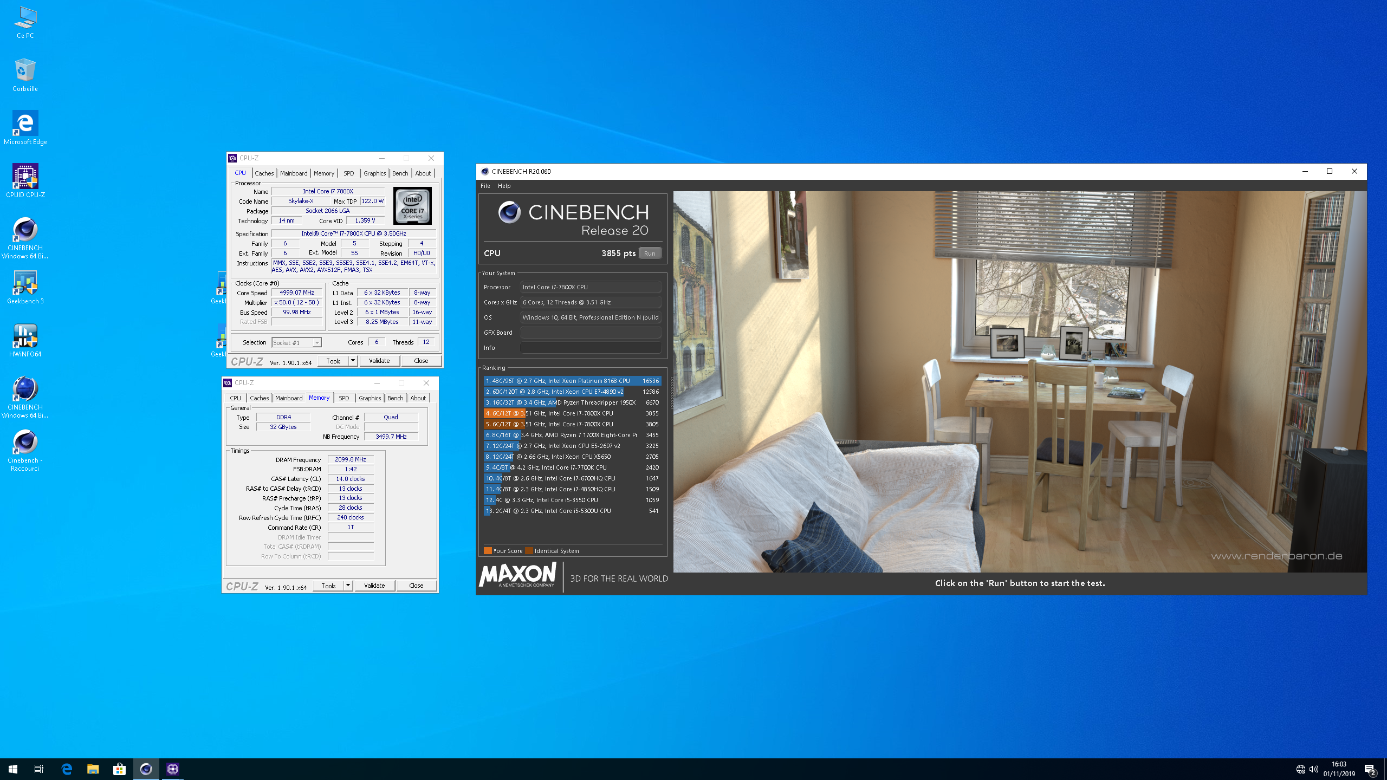This screenshot has height=780, width=1387.
Task: Click Validate in the upper CPU-Z window
Action: coord(379,361)
